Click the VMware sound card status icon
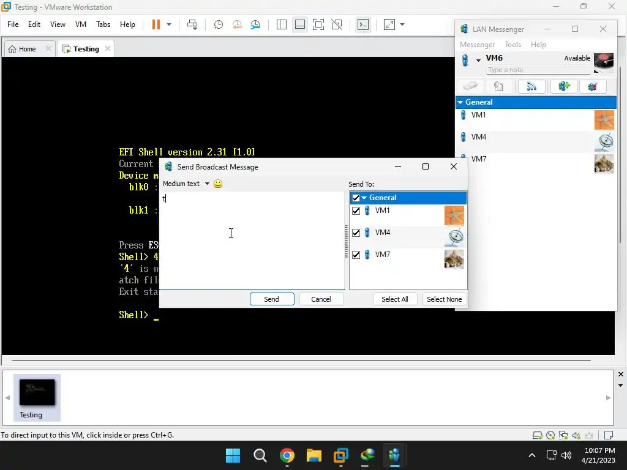627x470 pixels. pyautogui.click(x=576, y=435)
